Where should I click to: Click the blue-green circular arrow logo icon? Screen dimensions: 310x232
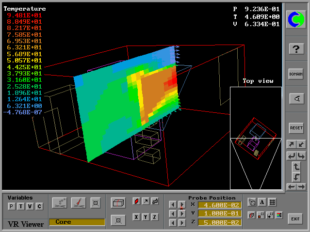pyautogui.click(x=296, y=19)
